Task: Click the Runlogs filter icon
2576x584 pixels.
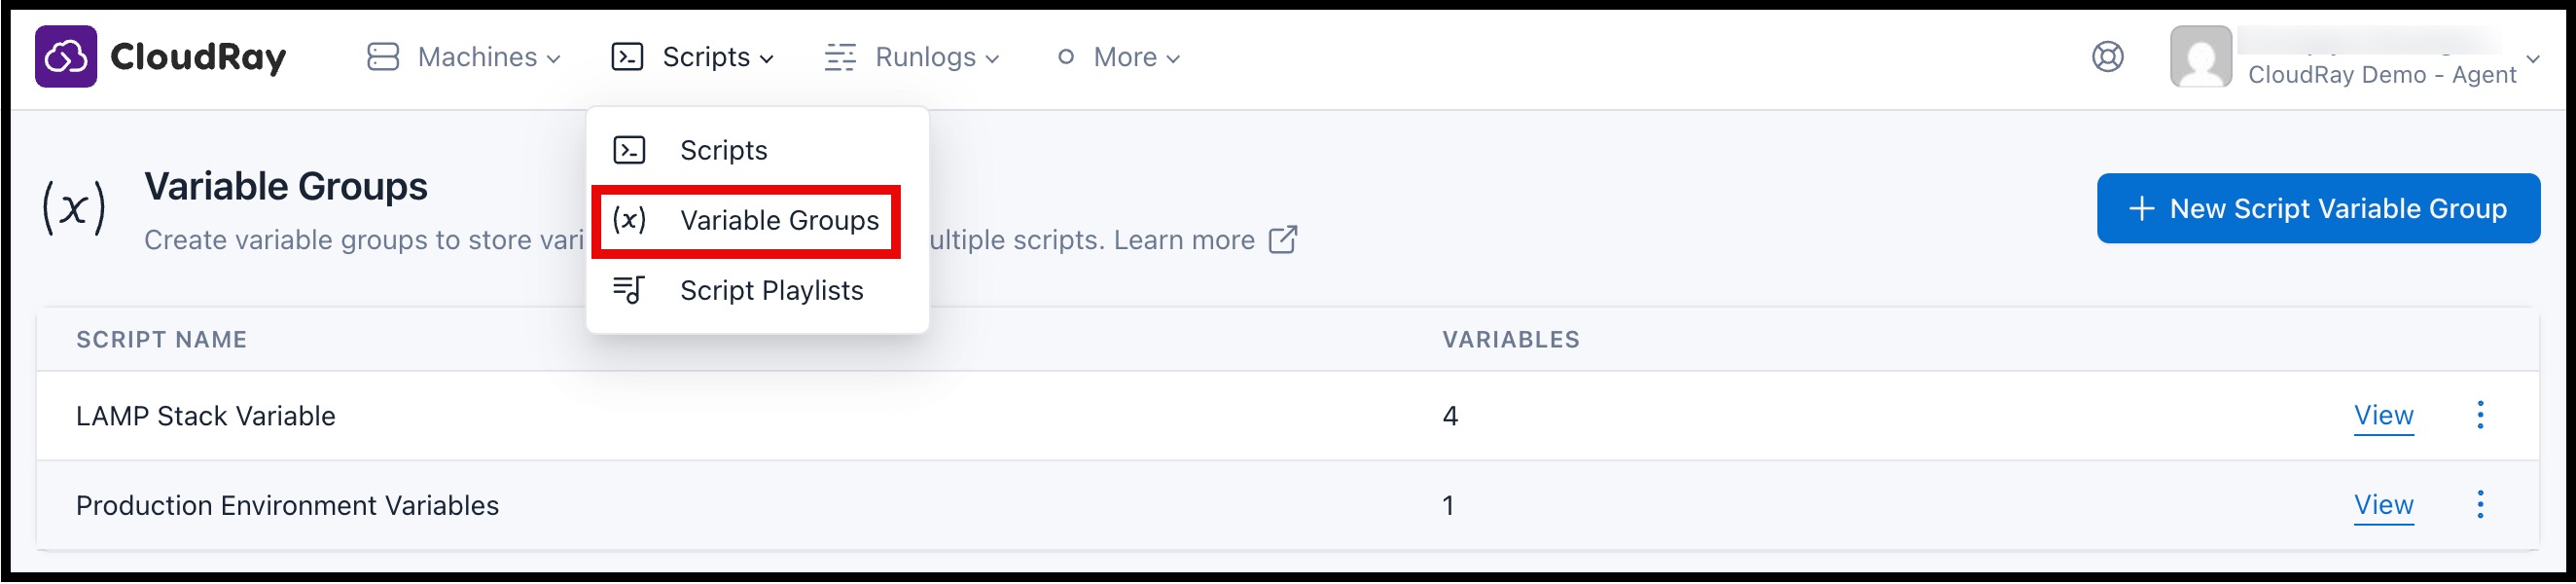Action: click(840, 57)
